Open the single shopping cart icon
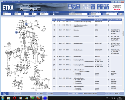The image size is (125, 100). pyautogui.click(x=93, y=8)
